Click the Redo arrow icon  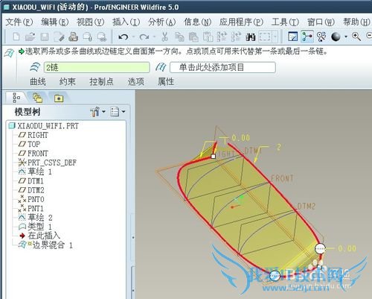pyautogui.click(x=144, y=37)
